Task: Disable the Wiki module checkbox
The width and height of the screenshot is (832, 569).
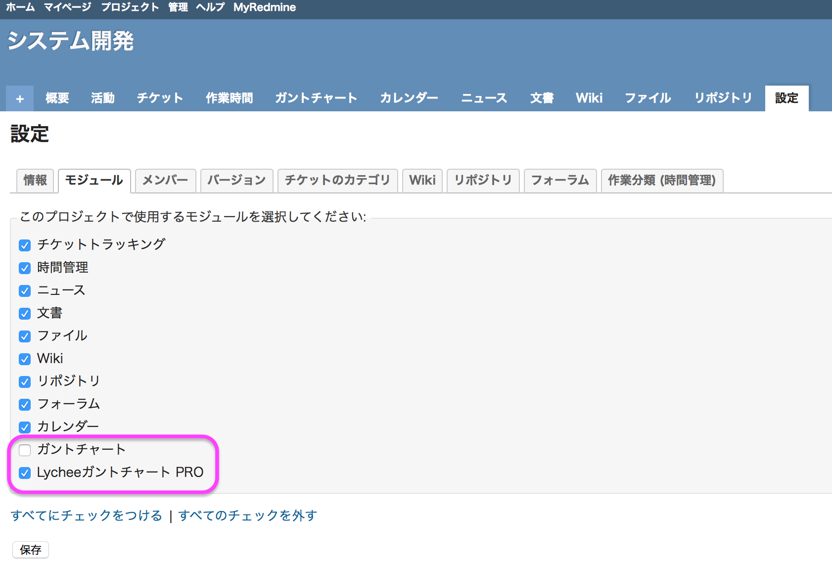Action: pos(24,359)
